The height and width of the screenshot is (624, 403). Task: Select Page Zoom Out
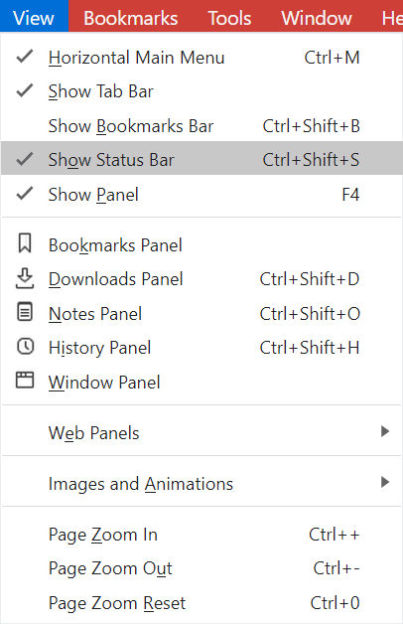201,568
